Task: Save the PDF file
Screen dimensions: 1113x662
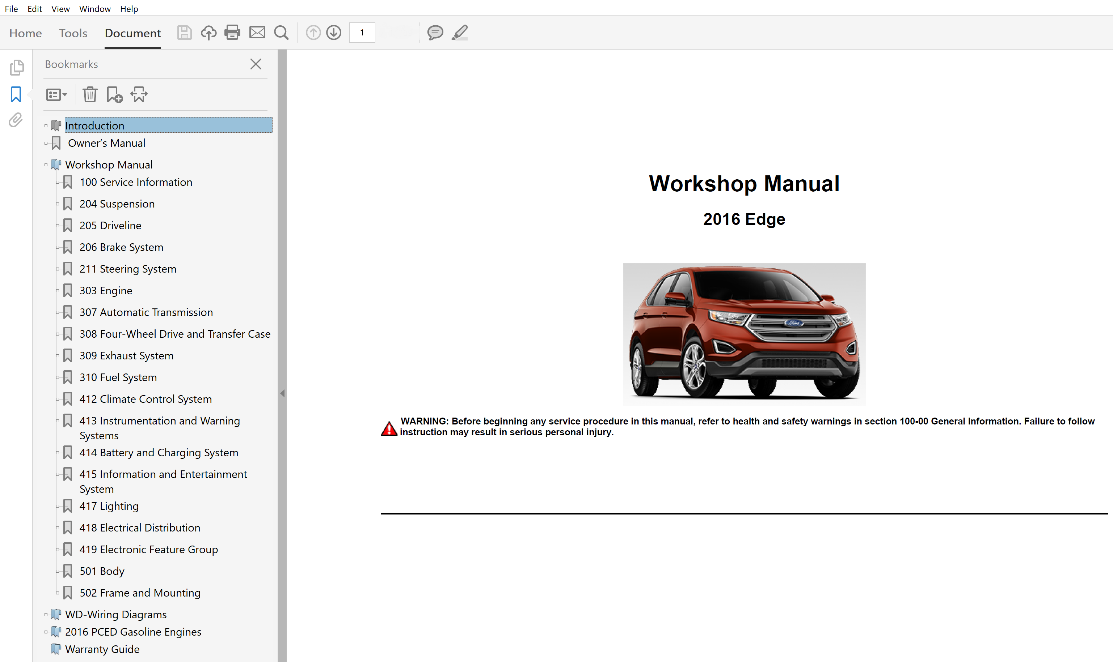Action: coord(184,33)
